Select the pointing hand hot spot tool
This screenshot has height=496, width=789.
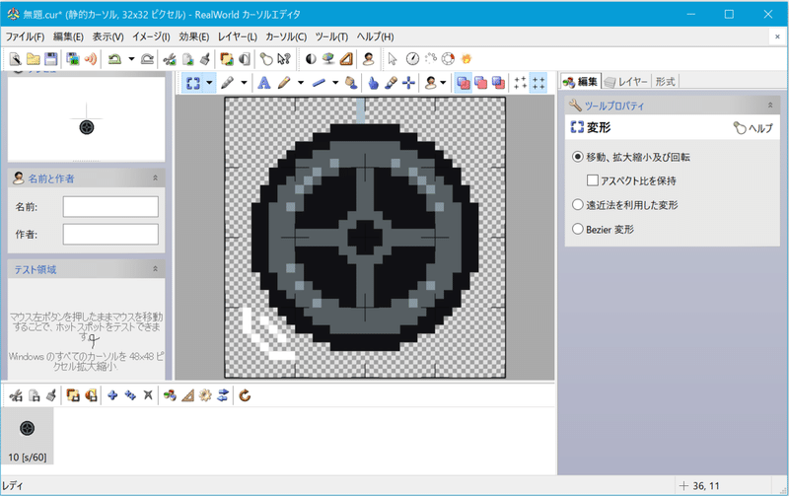point(373,83)
